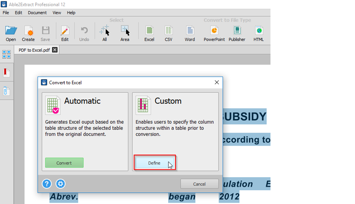Click the help question mark icon in dialog
355x204 pixels.
47,184
